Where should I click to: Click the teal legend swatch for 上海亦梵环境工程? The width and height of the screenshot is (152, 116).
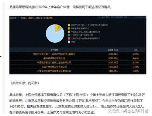click(69, 35)
